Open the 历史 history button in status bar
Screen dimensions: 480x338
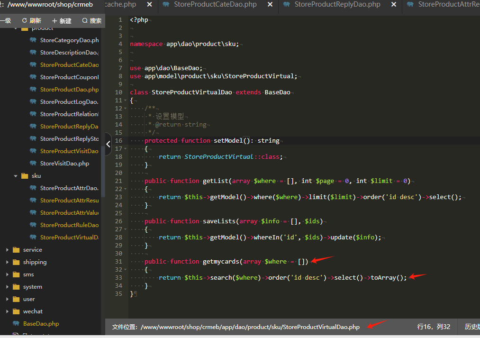[472, 327]
